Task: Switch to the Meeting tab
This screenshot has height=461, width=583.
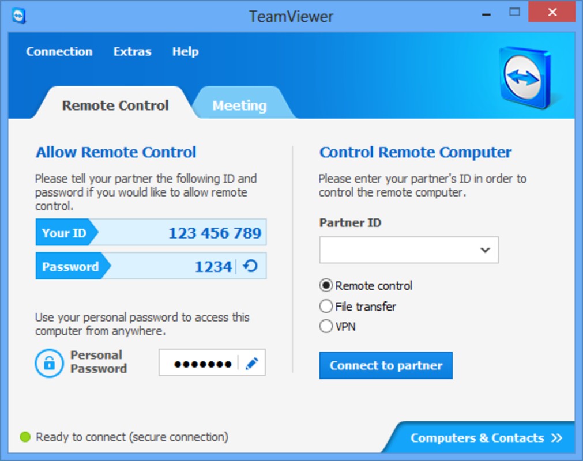Action: 239,105
